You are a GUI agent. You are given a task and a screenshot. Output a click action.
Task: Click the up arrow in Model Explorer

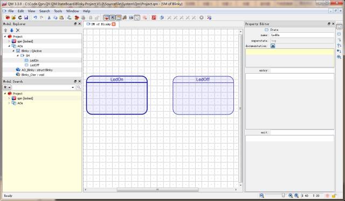(6, 30)
